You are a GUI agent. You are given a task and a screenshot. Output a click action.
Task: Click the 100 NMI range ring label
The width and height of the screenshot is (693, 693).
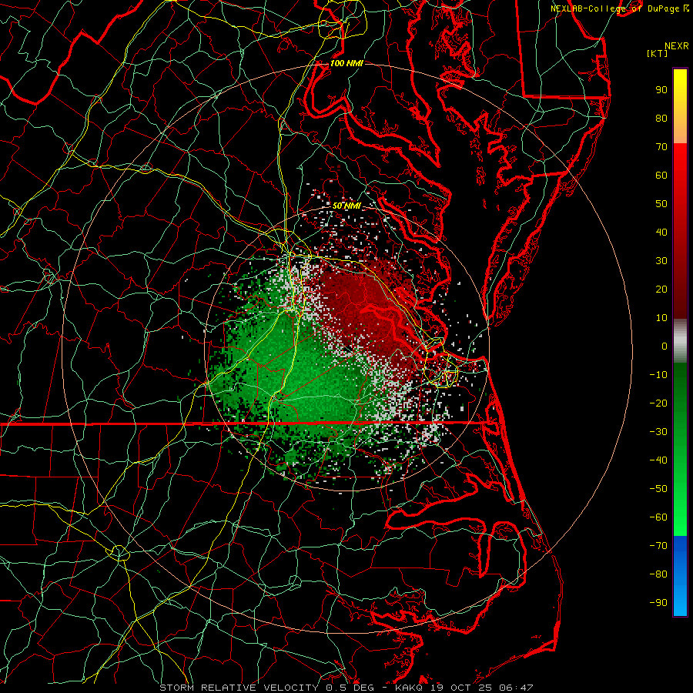(x=346, y=64)
